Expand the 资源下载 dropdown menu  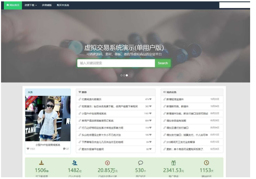(30, 5)
